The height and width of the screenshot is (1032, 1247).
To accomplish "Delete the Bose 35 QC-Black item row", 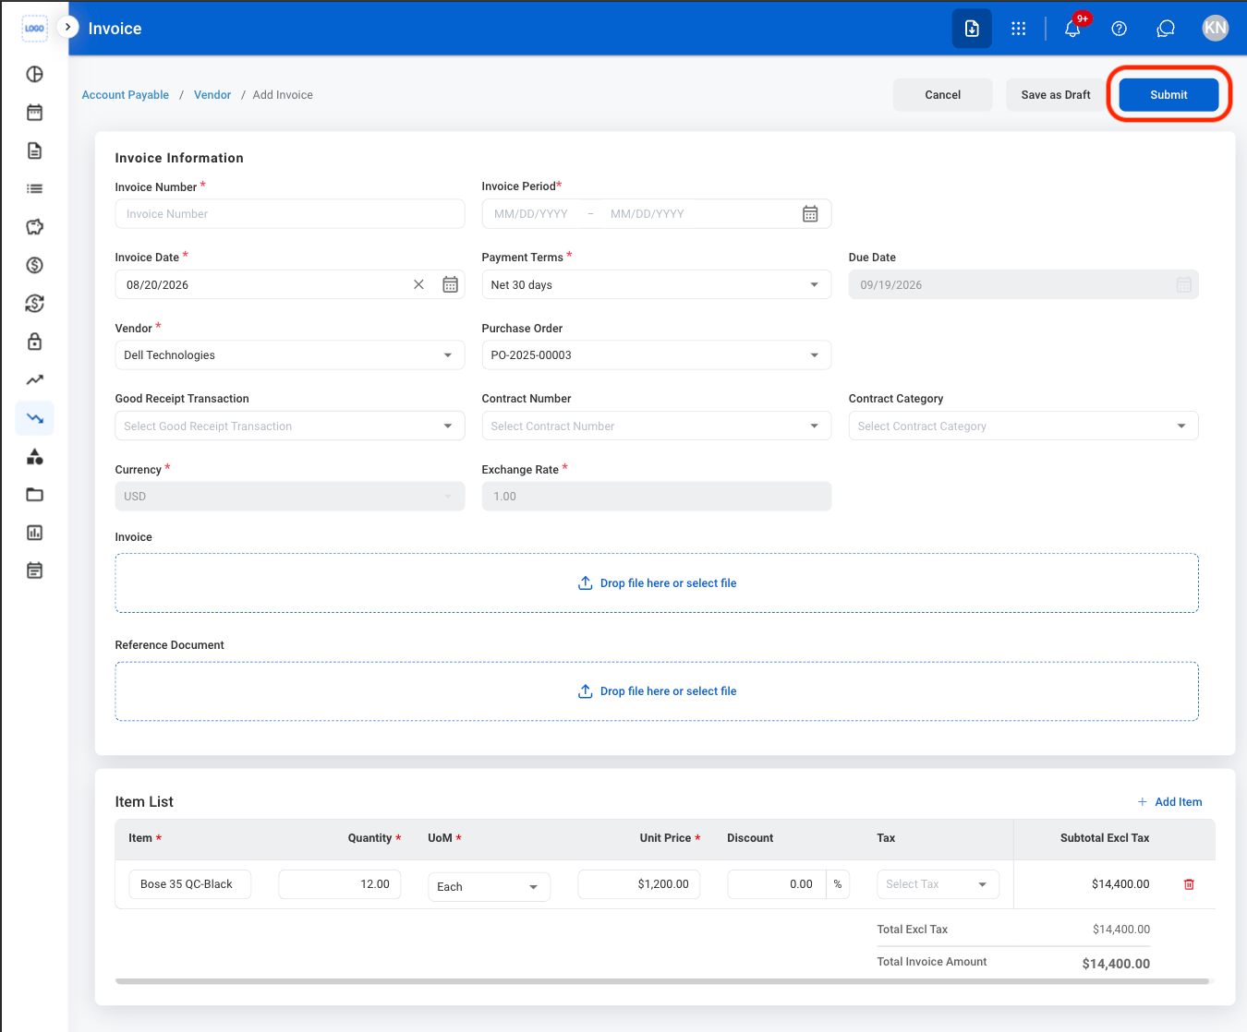I will tap(1189, 884).
